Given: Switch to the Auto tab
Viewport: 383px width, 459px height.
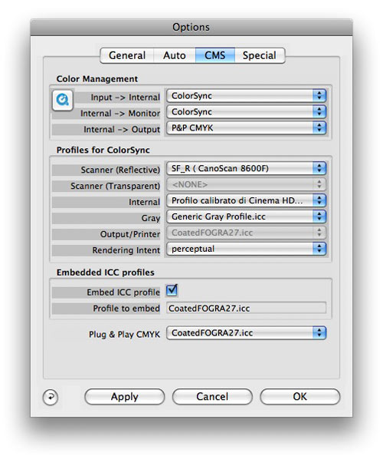Looking at the screenshot, I should (175, 55).
